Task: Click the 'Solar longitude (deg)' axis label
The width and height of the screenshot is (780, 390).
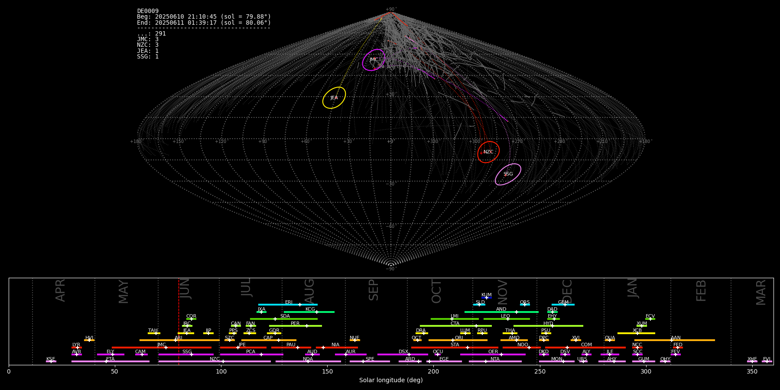Action: coord(391,380)
